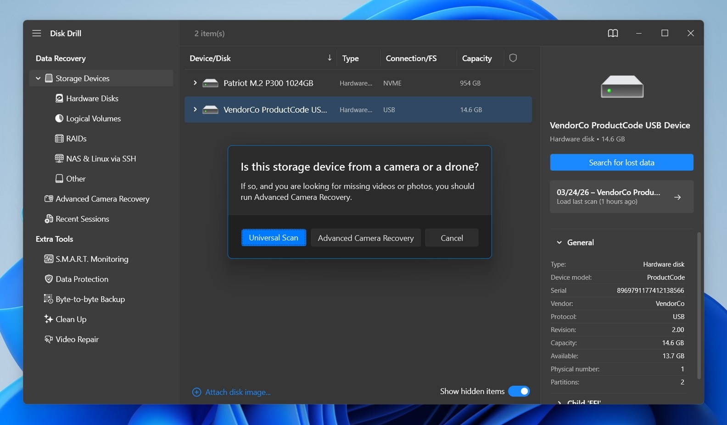Click the RAIDs icon
The image size is (727, 425).
[59, 139]
